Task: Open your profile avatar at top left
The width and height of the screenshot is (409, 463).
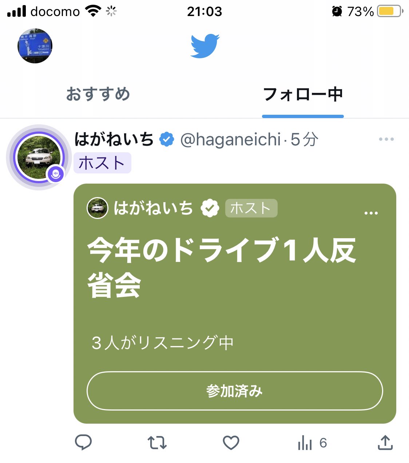Action: [35, 46]
